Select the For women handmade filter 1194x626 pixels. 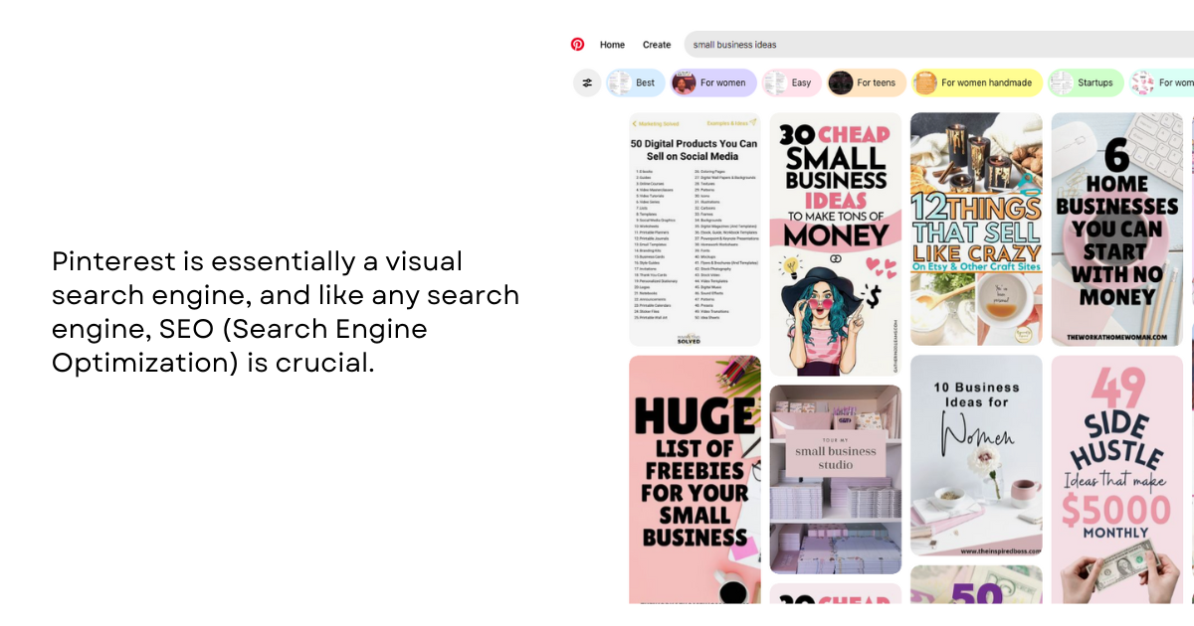pyautogui.click(x=986, y=82)
